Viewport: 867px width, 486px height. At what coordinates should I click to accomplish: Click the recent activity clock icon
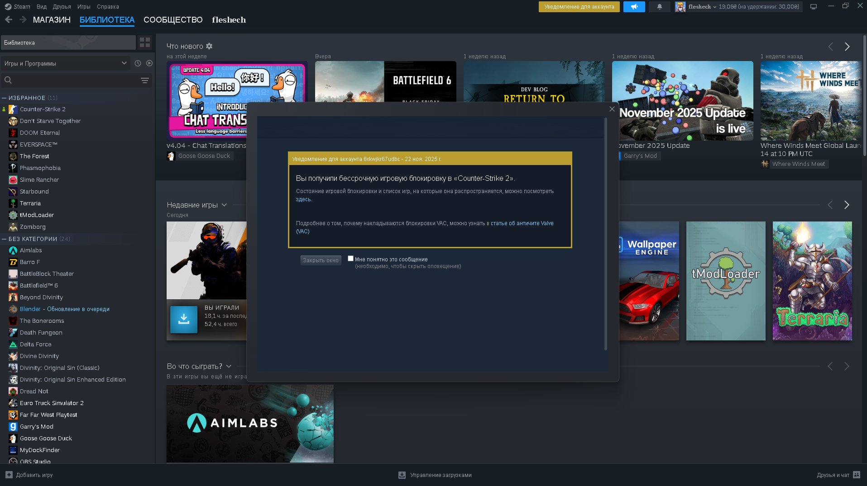pyautogui.click(x=138, y=63)
